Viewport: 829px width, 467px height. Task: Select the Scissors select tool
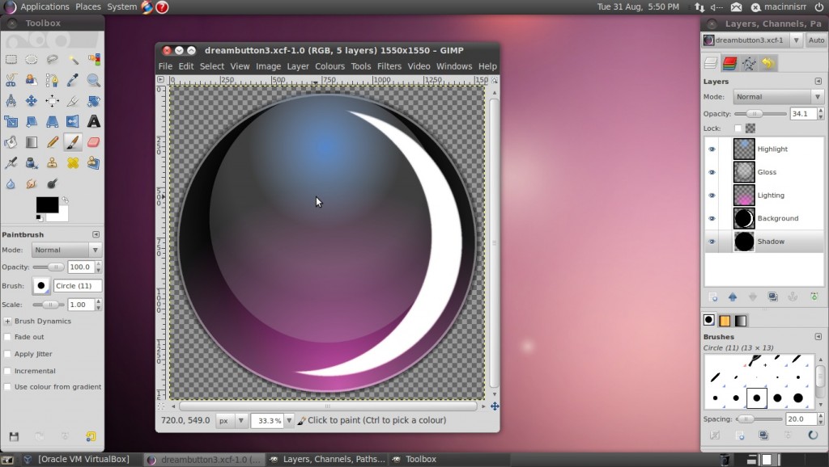click(x=11, y=80)
